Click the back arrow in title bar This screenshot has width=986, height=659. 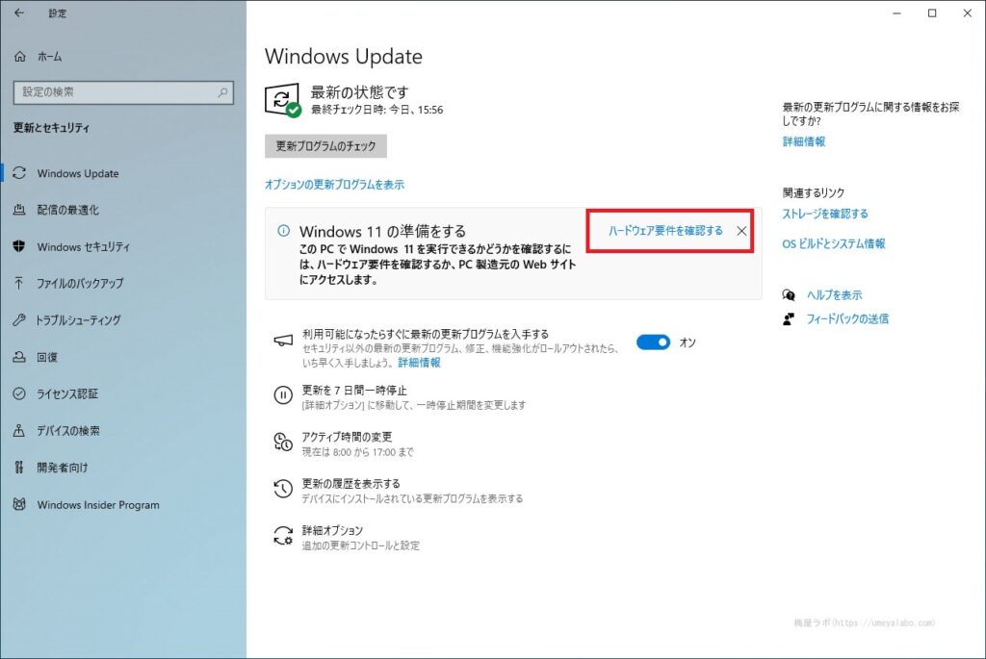point(19,13)
